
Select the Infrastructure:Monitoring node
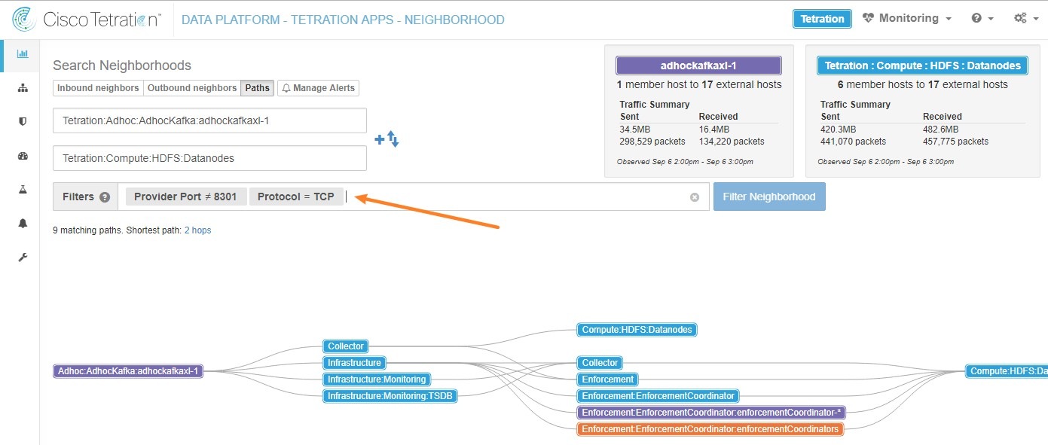point(377,379)
